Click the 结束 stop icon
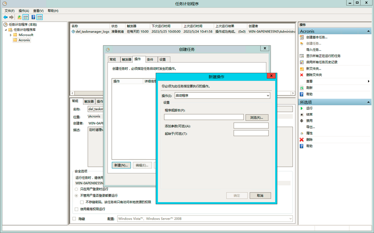The height and width of the screenshot is (233, 374). click(302, 114)
